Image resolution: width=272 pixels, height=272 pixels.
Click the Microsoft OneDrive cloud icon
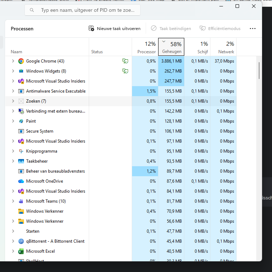(x=21, y=181)
